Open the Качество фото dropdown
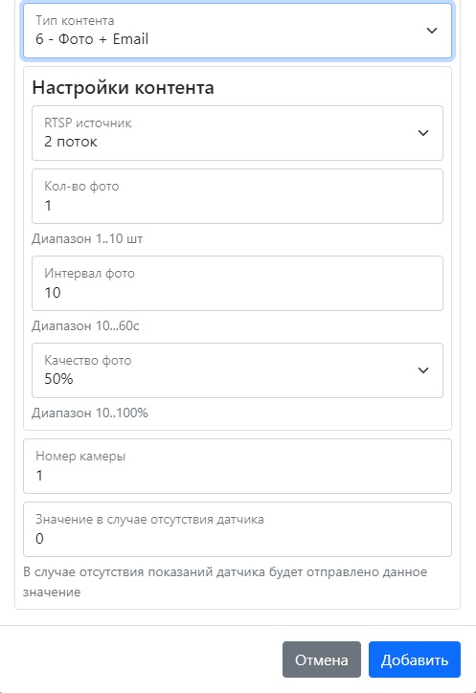Image resolution: width=476 pixels, height=693 pixels. pos(238,370)
